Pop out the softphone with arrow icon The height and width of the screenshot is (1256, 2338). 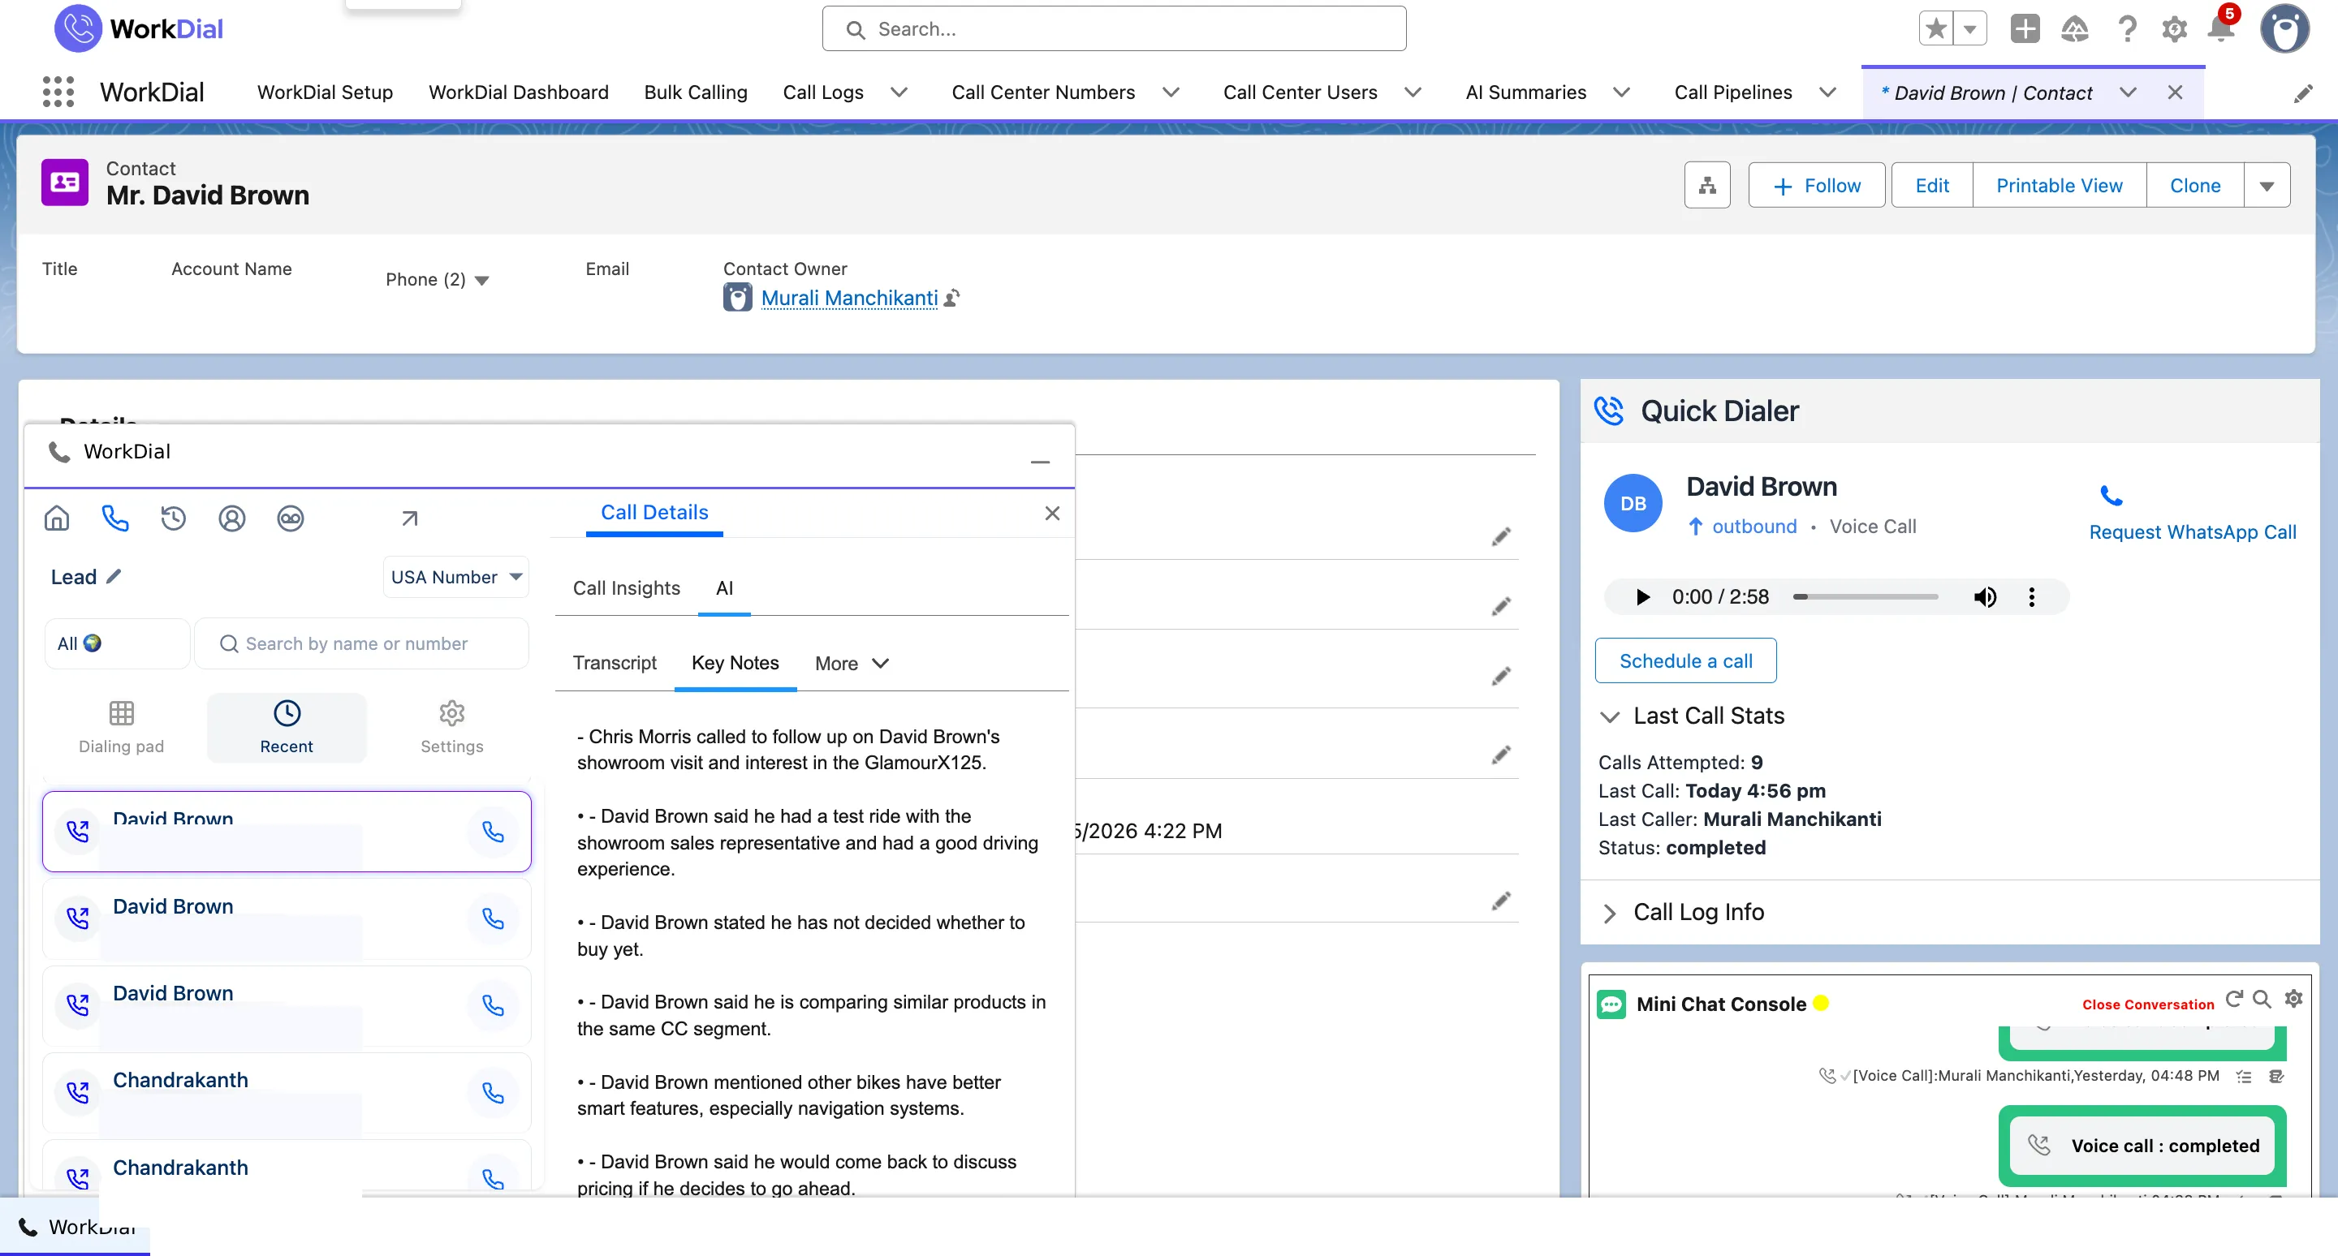pos(409,518)
